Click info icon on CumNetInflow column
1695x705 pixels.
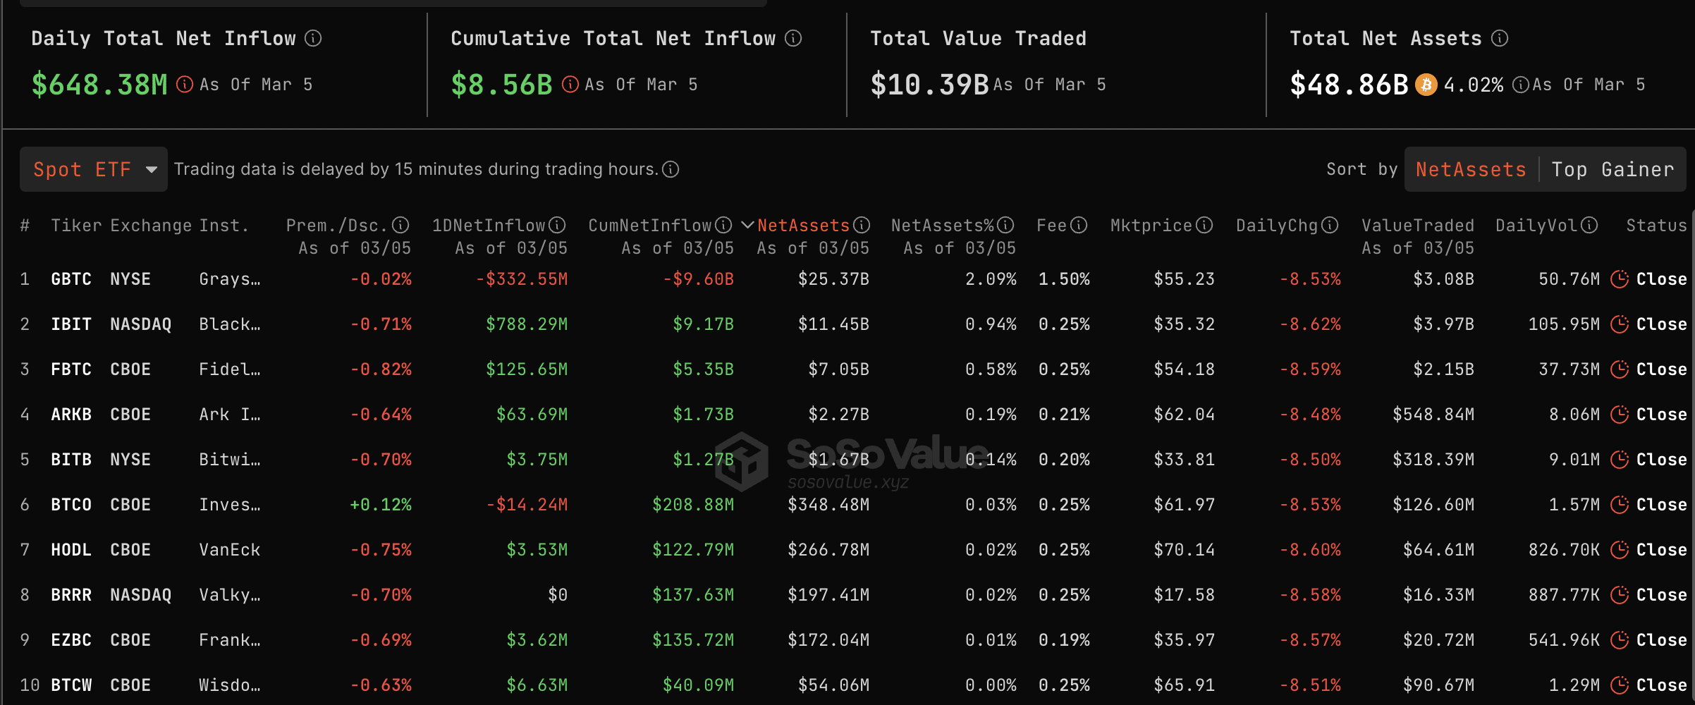pos(723,225)
